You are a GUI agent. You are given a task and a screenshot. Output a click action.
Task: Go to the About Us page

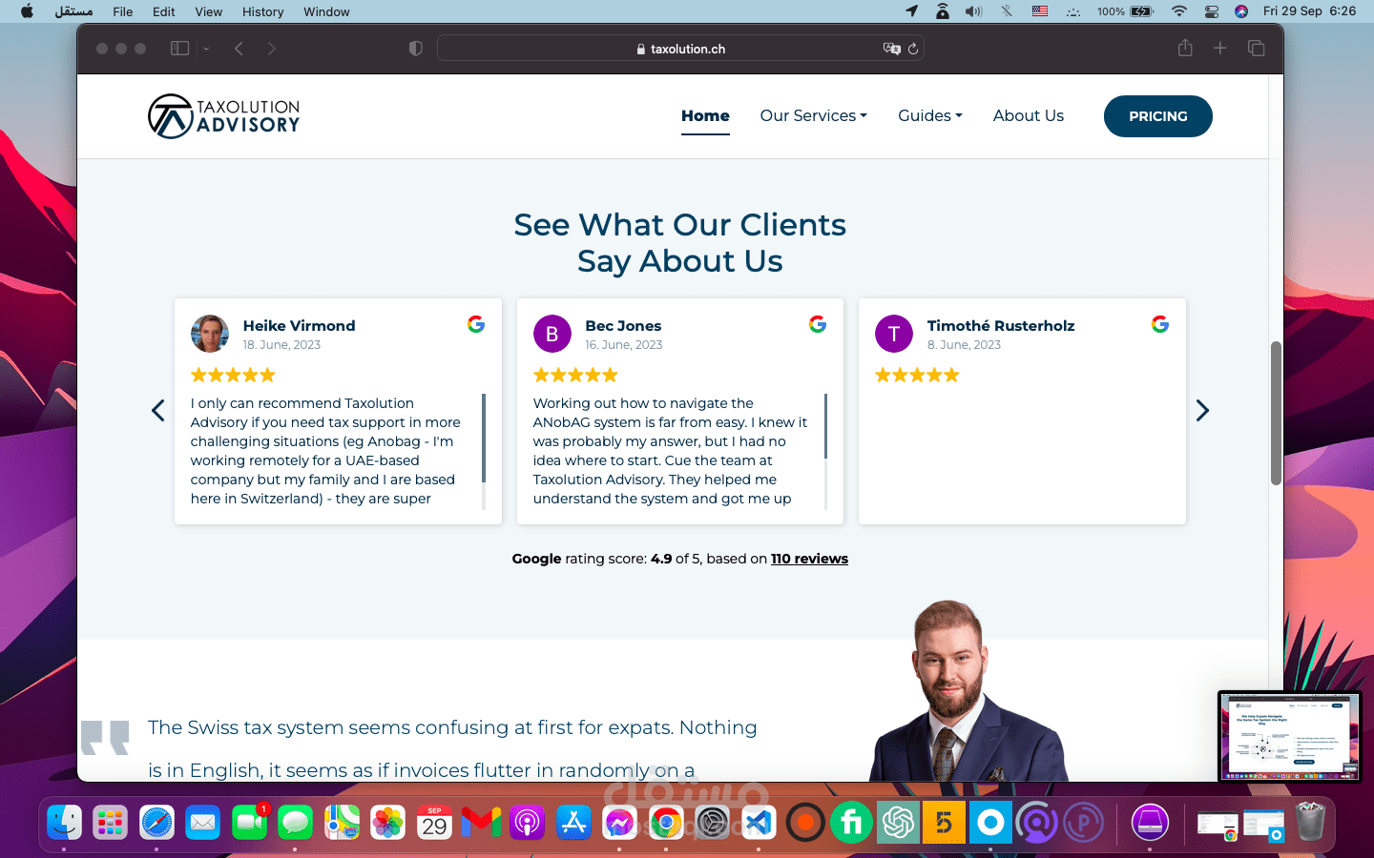coord(1029,115)
